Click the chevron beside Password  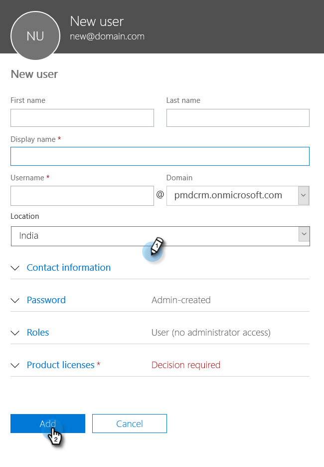(14, 301)
